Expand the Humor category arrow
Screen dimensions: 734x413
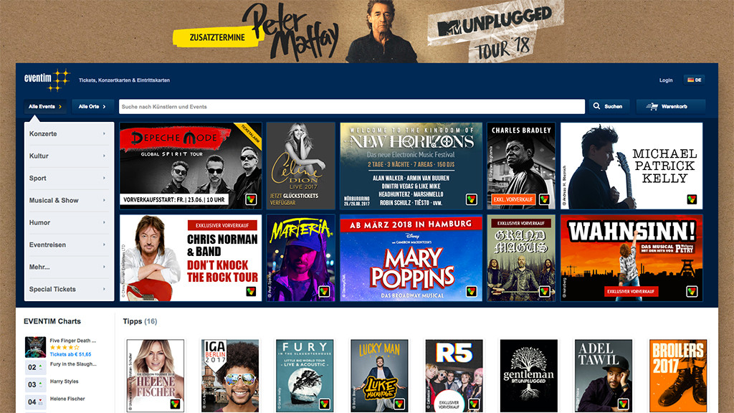104,223
